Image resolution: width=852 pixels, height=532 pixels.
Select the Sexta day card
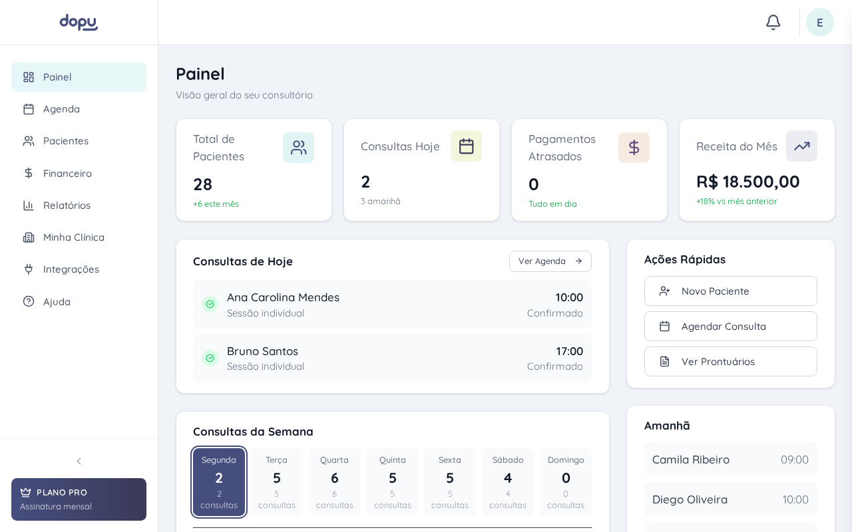point(450,482)
